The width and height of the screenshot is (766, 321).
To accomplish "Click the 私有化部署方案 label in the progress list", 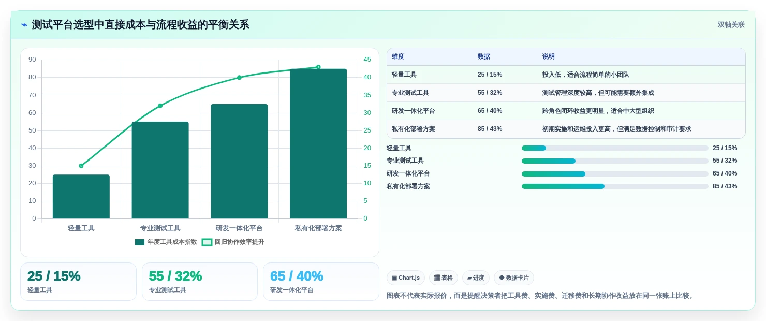I will click(408, 186).
